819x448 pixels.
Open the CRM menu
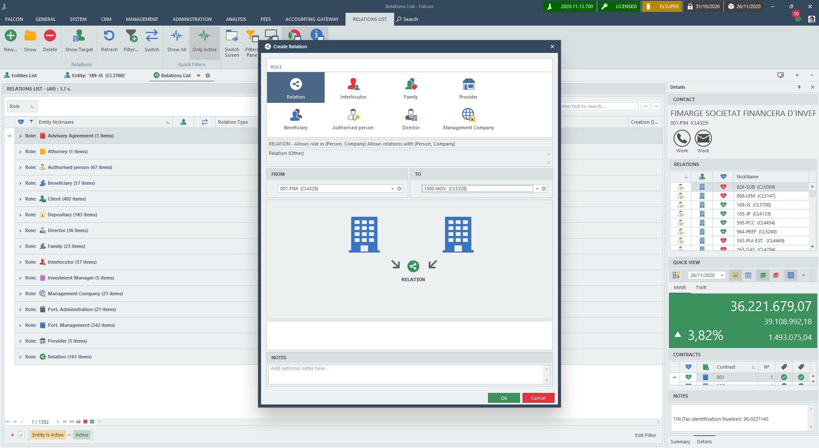(x=106, y=19)
